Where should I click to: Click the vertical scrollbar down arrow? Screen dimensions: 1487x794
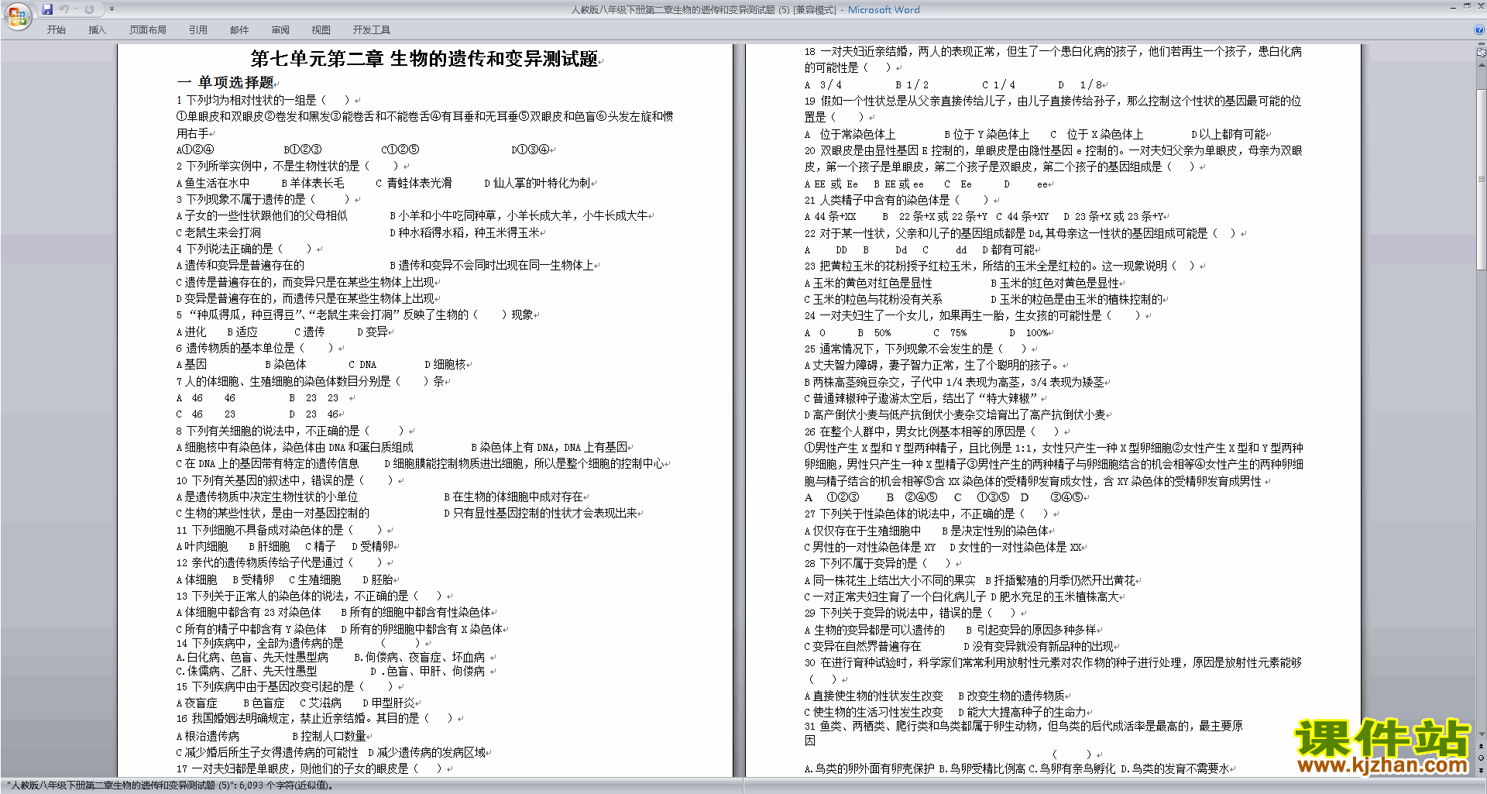(x=1482, y=734)
